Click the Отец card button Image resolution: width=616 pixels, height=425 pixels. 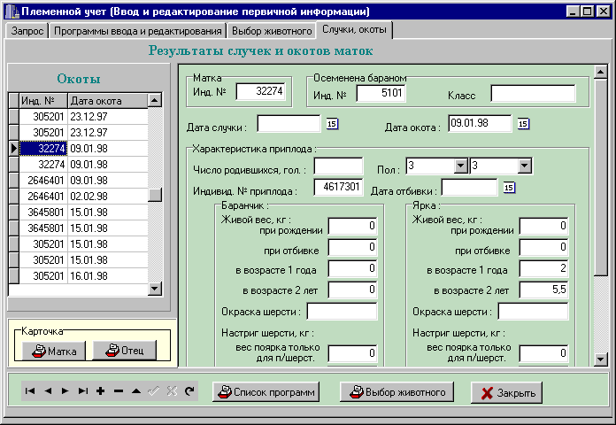(124, 351)
